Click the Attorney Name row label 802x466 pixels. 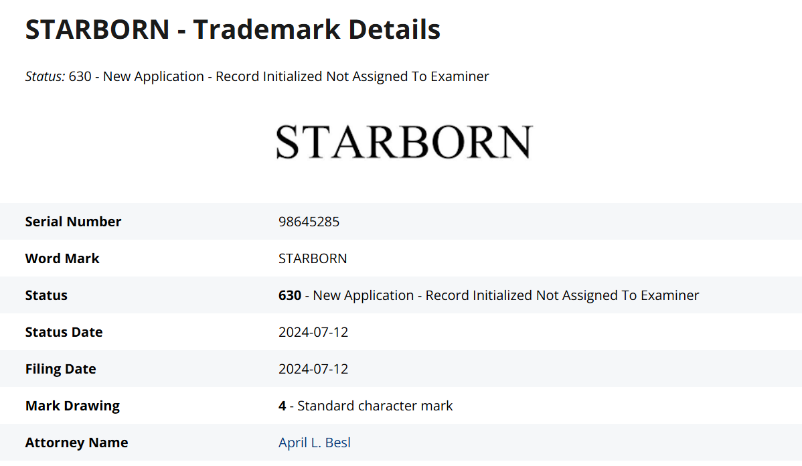pyautogui.click(x=76, y=443)
